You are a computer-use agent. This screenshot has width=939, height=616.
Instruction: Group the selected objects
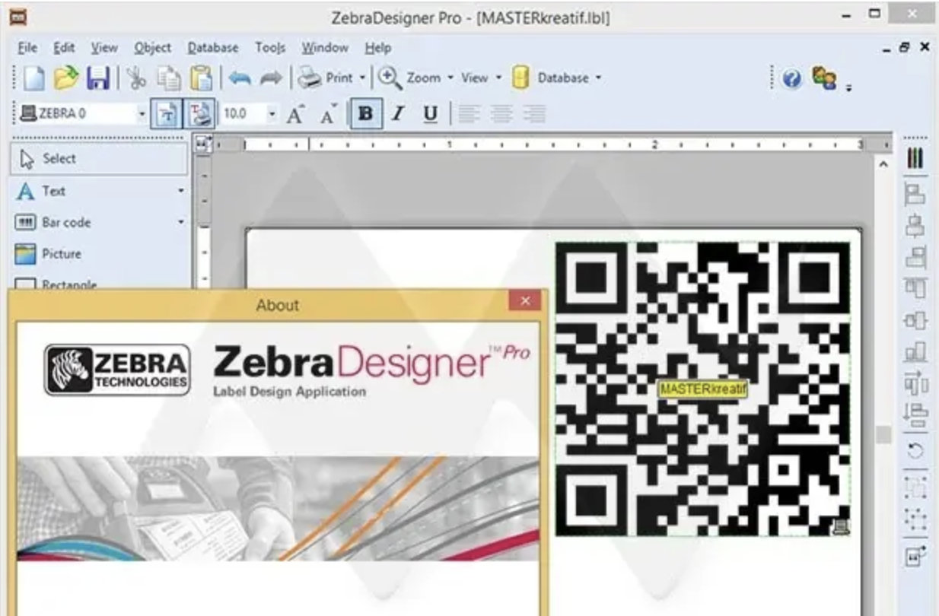[x=915, y=487]
